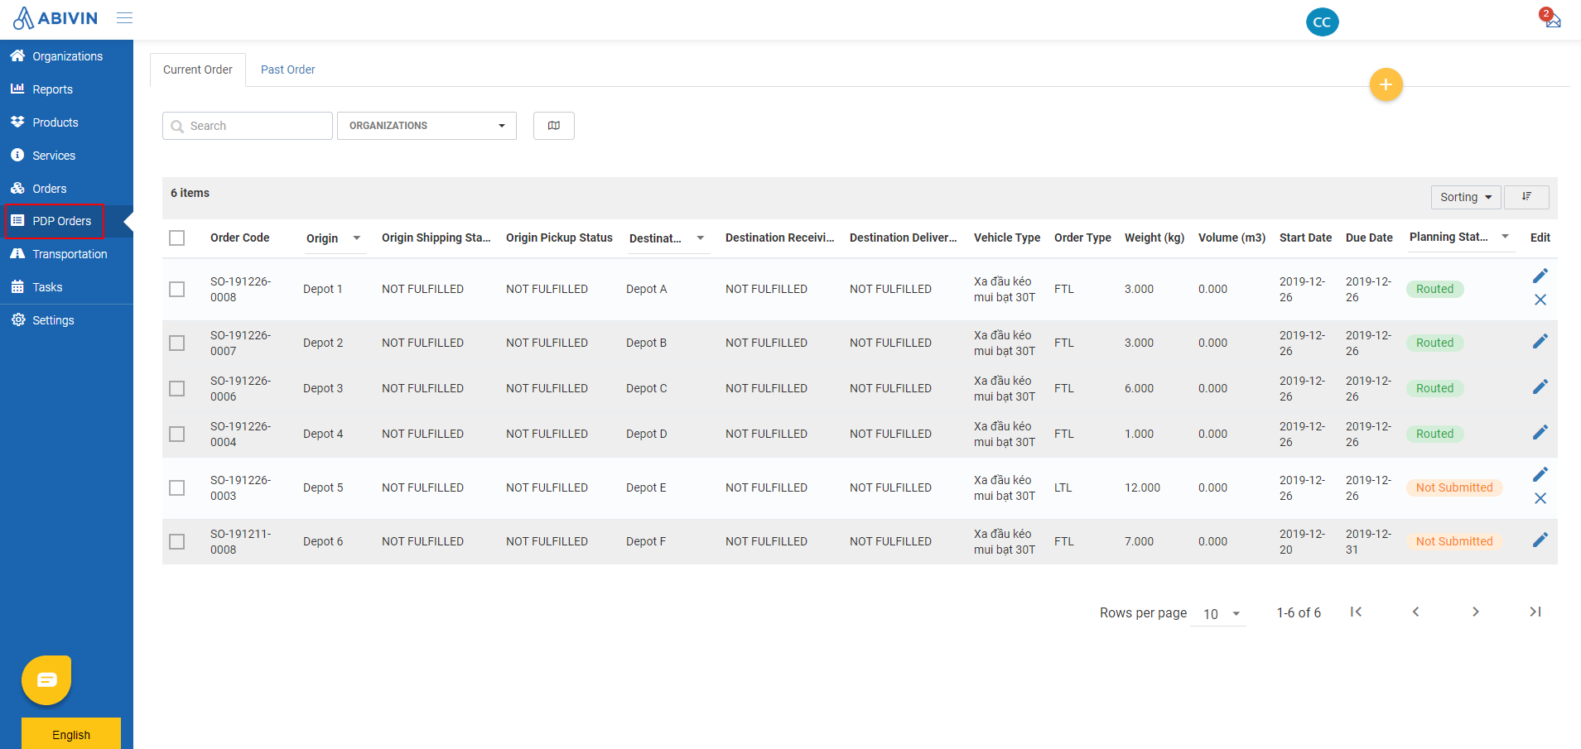Edit order SO-191226-0003 with pencil icon

[1540, 475]
